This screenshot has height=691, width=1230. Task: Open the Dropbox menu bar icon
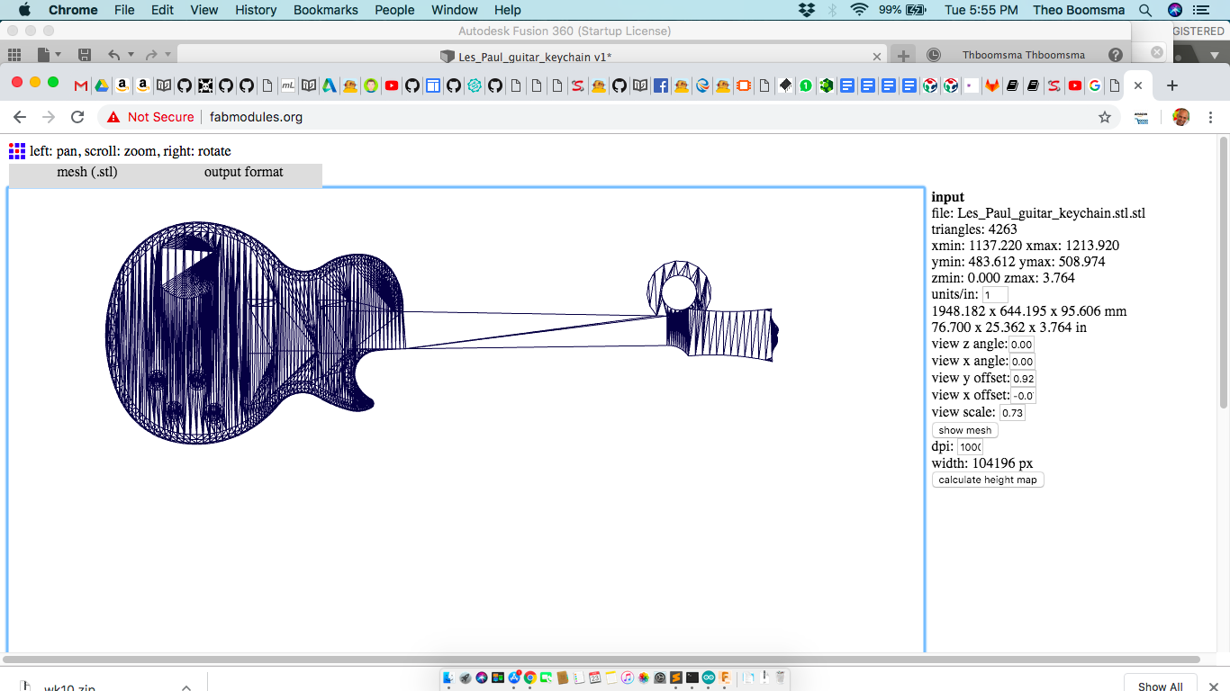tap(807, 10)
